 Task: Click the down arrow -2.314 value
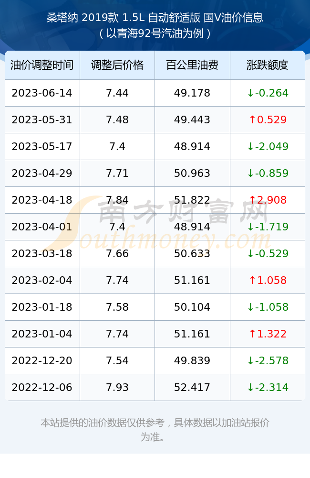point(268,388)
